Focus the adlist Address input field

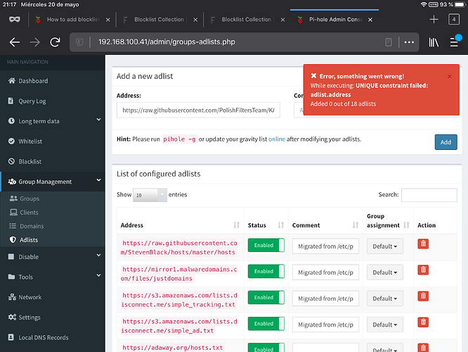[198, 110]
